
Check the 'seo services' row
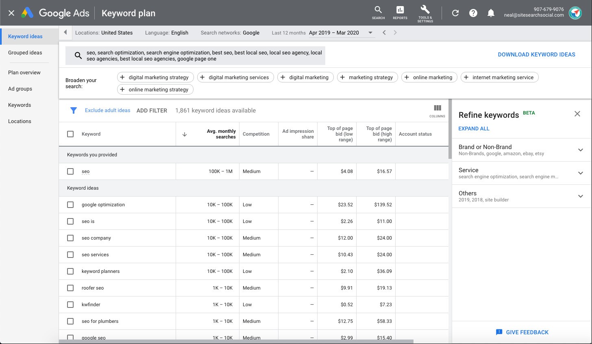coord(70,255)
